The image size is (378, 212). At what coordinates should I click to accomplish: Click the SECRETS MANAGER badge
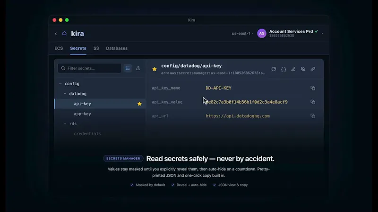point(123,158)
